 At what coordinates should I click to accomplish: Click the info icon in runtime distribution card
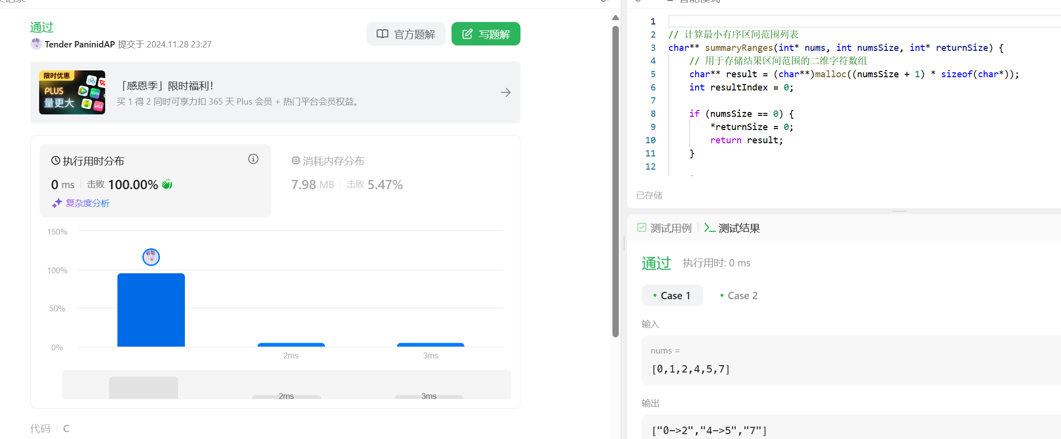coord(253,159)
